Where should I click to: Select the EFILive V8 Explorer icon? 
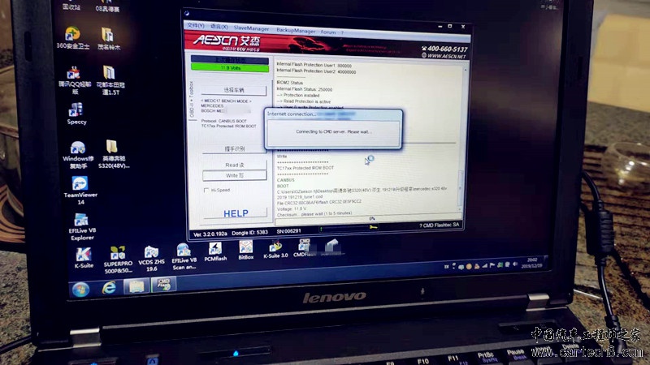click(x=82, y=226)
